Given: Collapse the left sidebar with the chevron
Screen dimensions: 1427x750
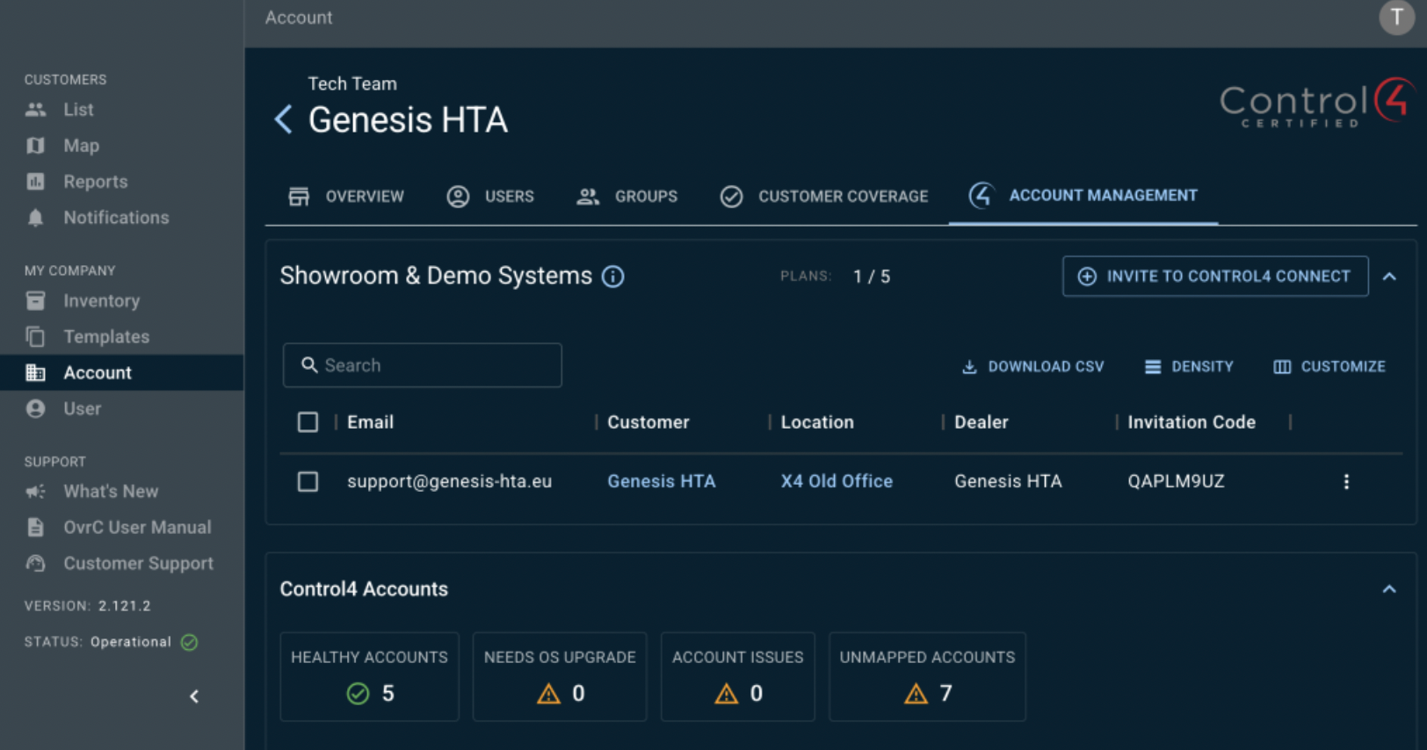Looking at the screenshot, I should [194, 696].
